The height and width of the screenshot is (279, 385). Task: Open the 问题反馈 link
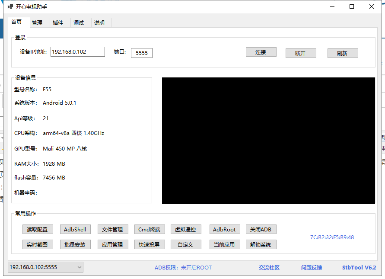[x=312, y=267]
